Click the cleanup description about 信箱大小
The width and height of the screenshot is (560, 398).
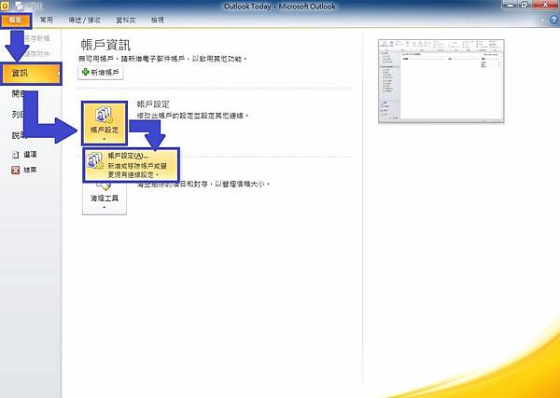tap(203, 184)
